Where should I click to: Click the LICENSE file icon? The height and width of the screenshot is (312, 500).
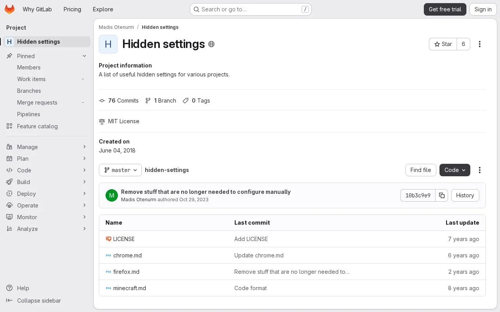click(109, 239)
